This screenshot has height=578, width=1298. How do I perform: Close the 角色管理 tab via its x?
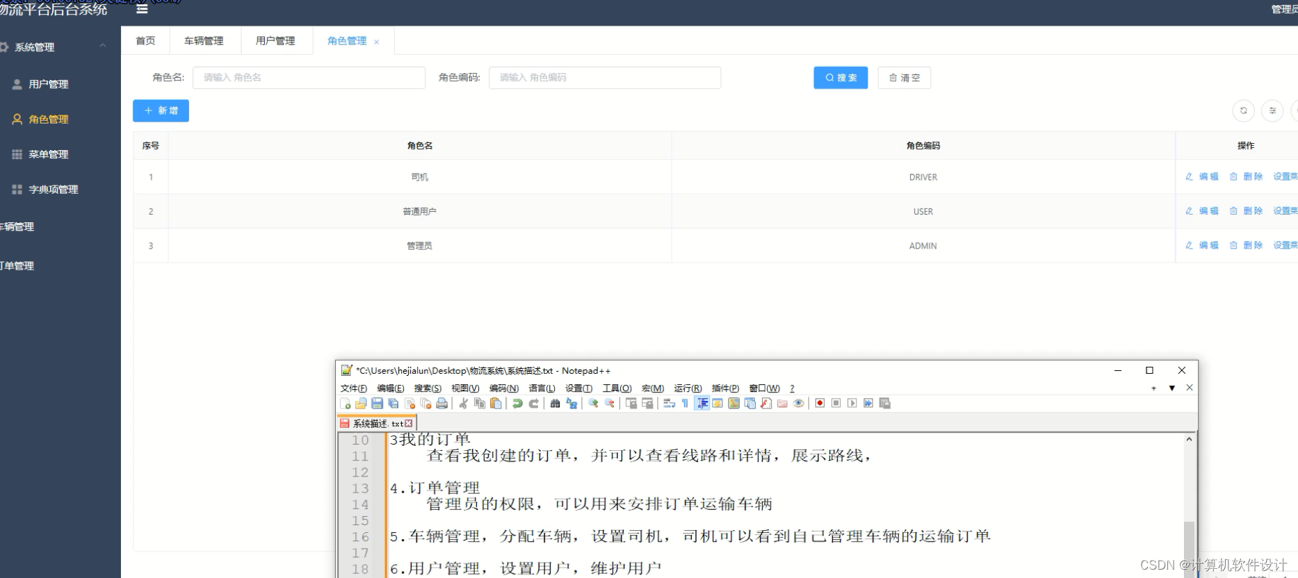tap(377, 42)
